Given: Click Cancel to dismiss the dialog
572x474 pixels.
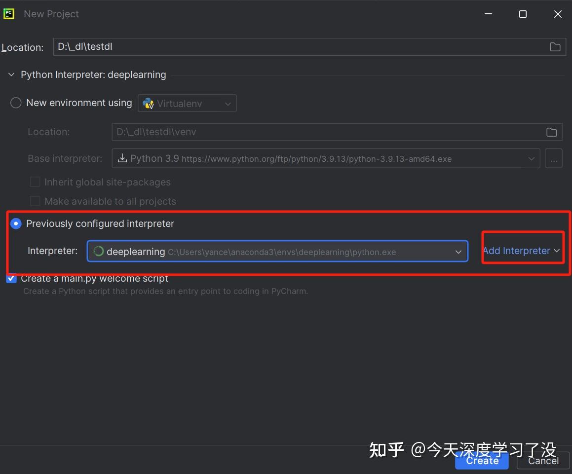Looking at the screenshot, I should [543, 461].
